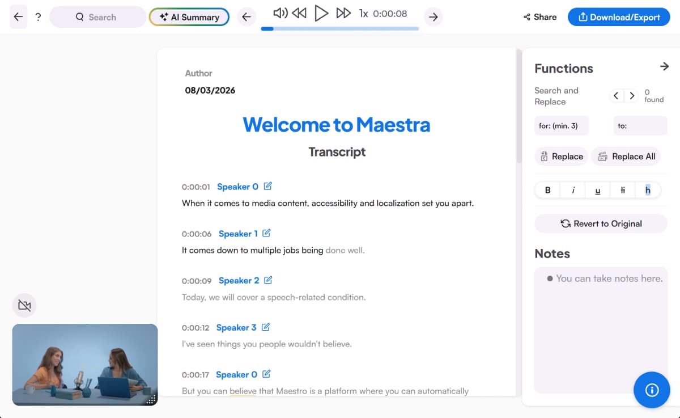Click Speaker 0 label at 0:00:17

(236, 375)
